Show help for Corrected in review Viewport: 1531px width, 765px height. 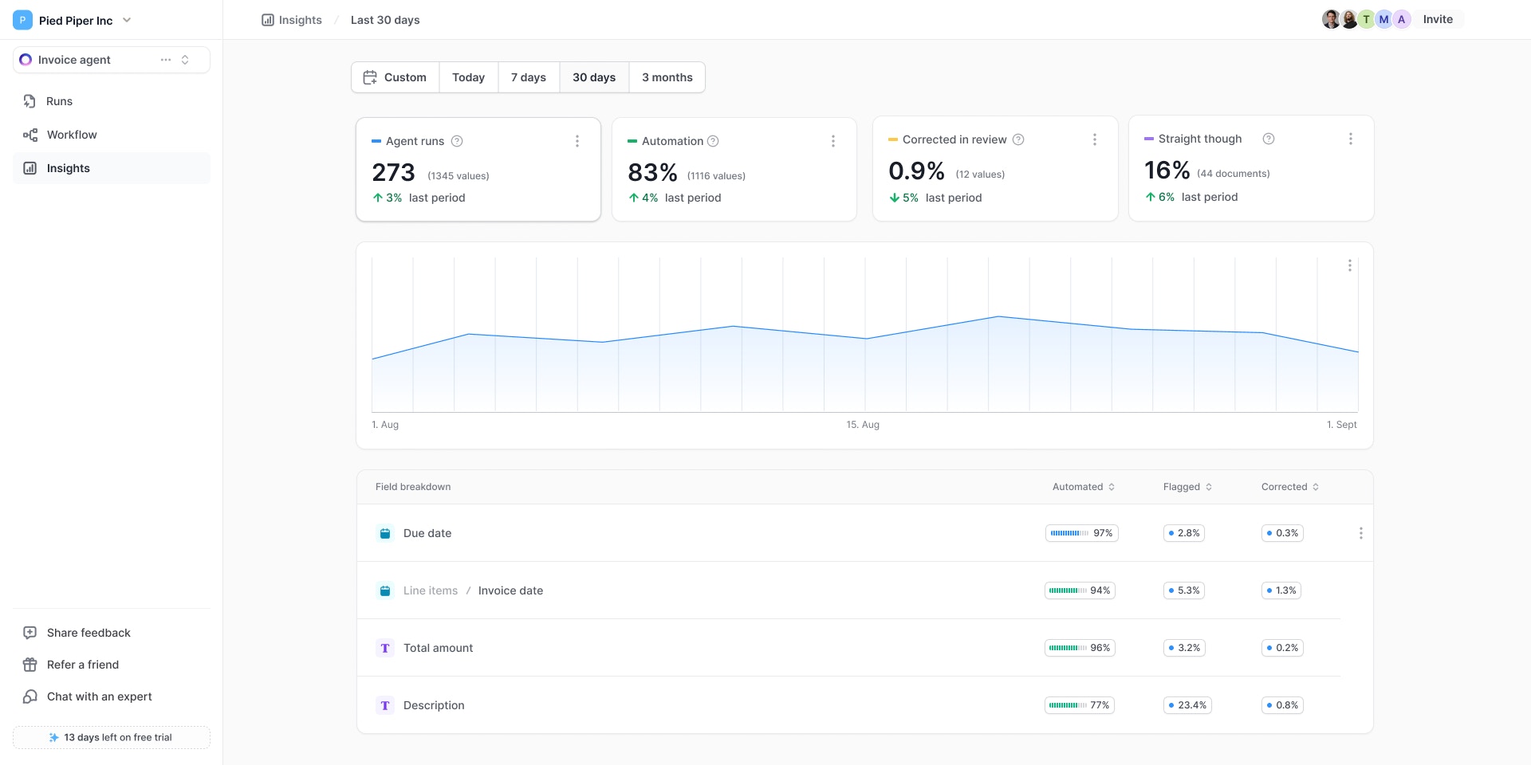click(1018, 139)
